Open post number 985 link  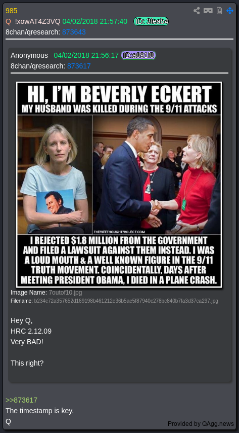point(11,11)
